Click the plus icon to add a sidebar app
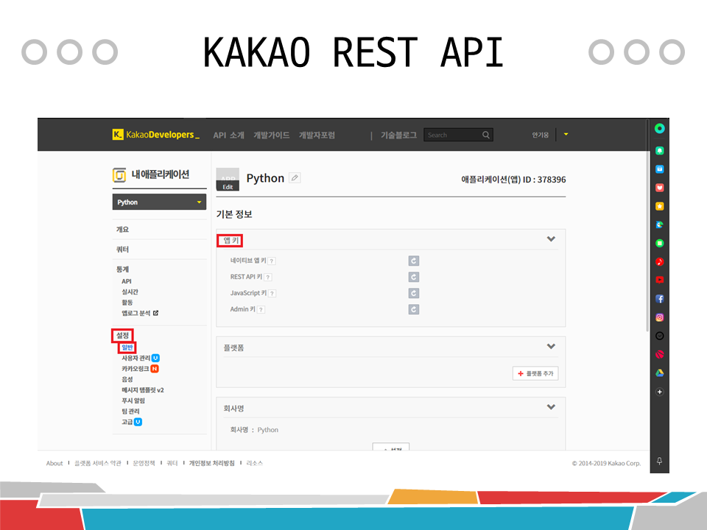The image size is (707, 530). tap(659, 392)
